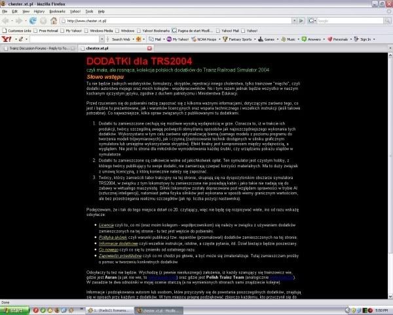The width and height of the screenshot is (393, 315).
Task: Open the Free Hotmail bookmark
Action: tap(46, 31)
